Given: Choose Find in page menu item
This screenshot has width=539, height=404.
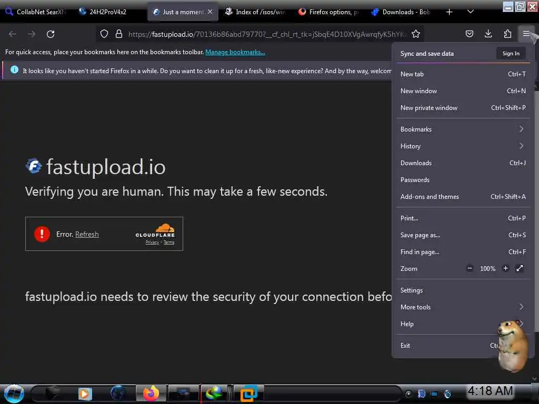Looking at the screenshot, I should [x=463, y=252].
